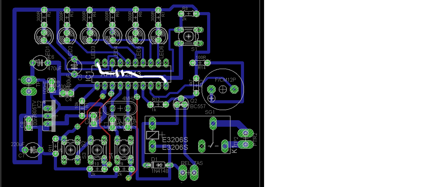The height and width of the screenshot is (187, 437).
Task: Click the relay coil symbol
Action: pyautogui.click(x=152, y=135)
